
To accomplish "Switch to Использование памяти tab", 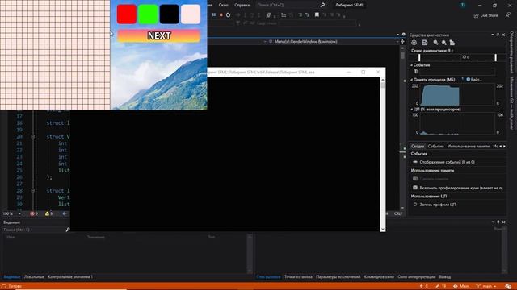I will (x=469, y=147).
